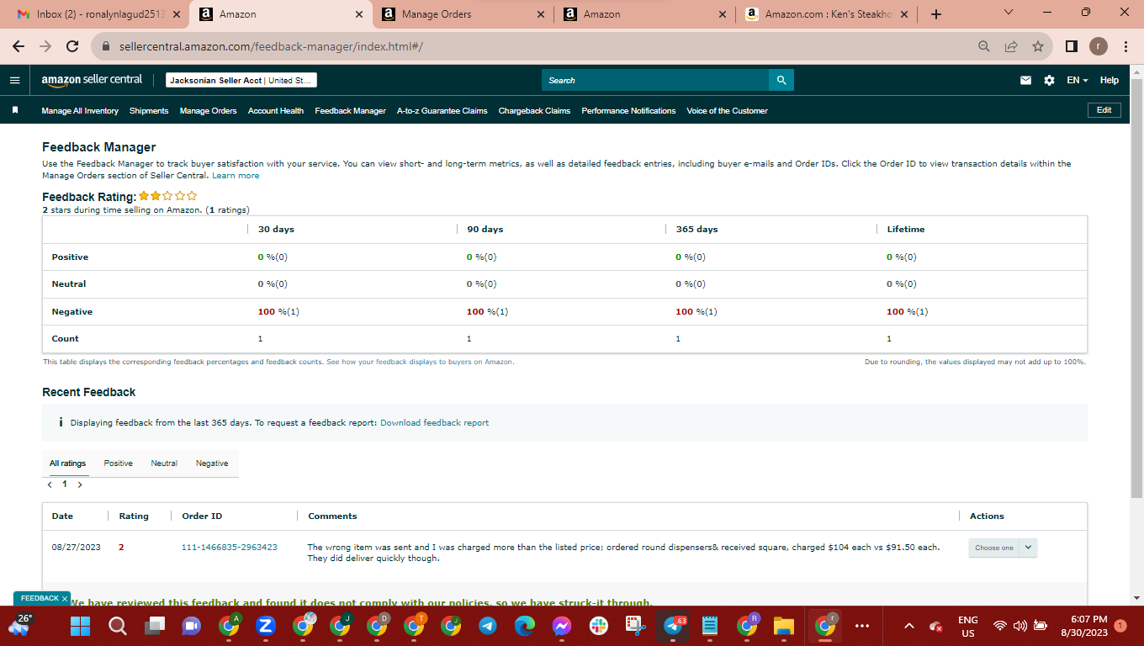1144x646 pixels.
Task: Switch to Ken's Steakhouse Amazon.com browser tab
Action: (828, 14)
